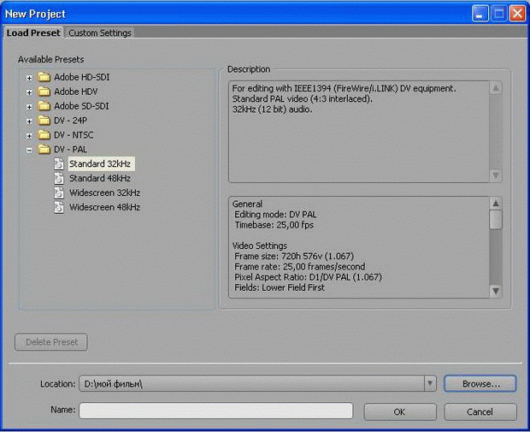
Task: Select the DV - PAL folder label
Action: (70, 150)
